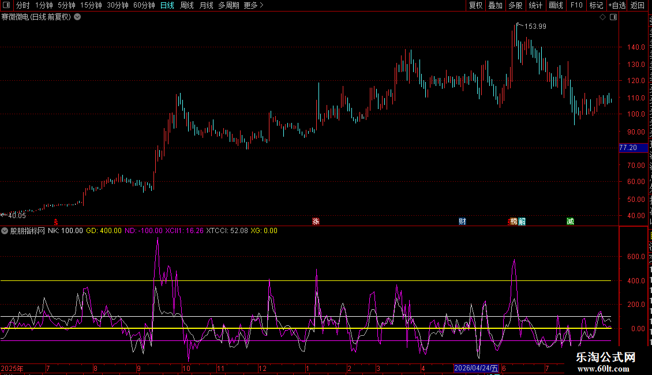This screenshot has width=652, height=375.
Task: Select the 1分钟 period tab
Action: (x=44, y=5)
